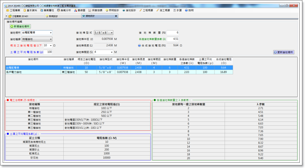Open the 接地種類 dropdown

[37, 39]
